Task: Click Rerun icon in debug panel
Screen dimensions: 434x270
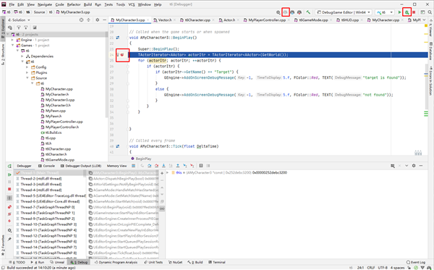Action: click(x=9, y=166)
